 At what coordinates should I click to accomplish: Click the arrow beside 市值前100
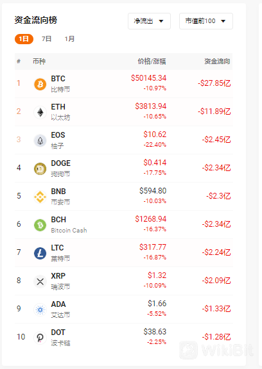pyautogui.click(x=223, y=21)
